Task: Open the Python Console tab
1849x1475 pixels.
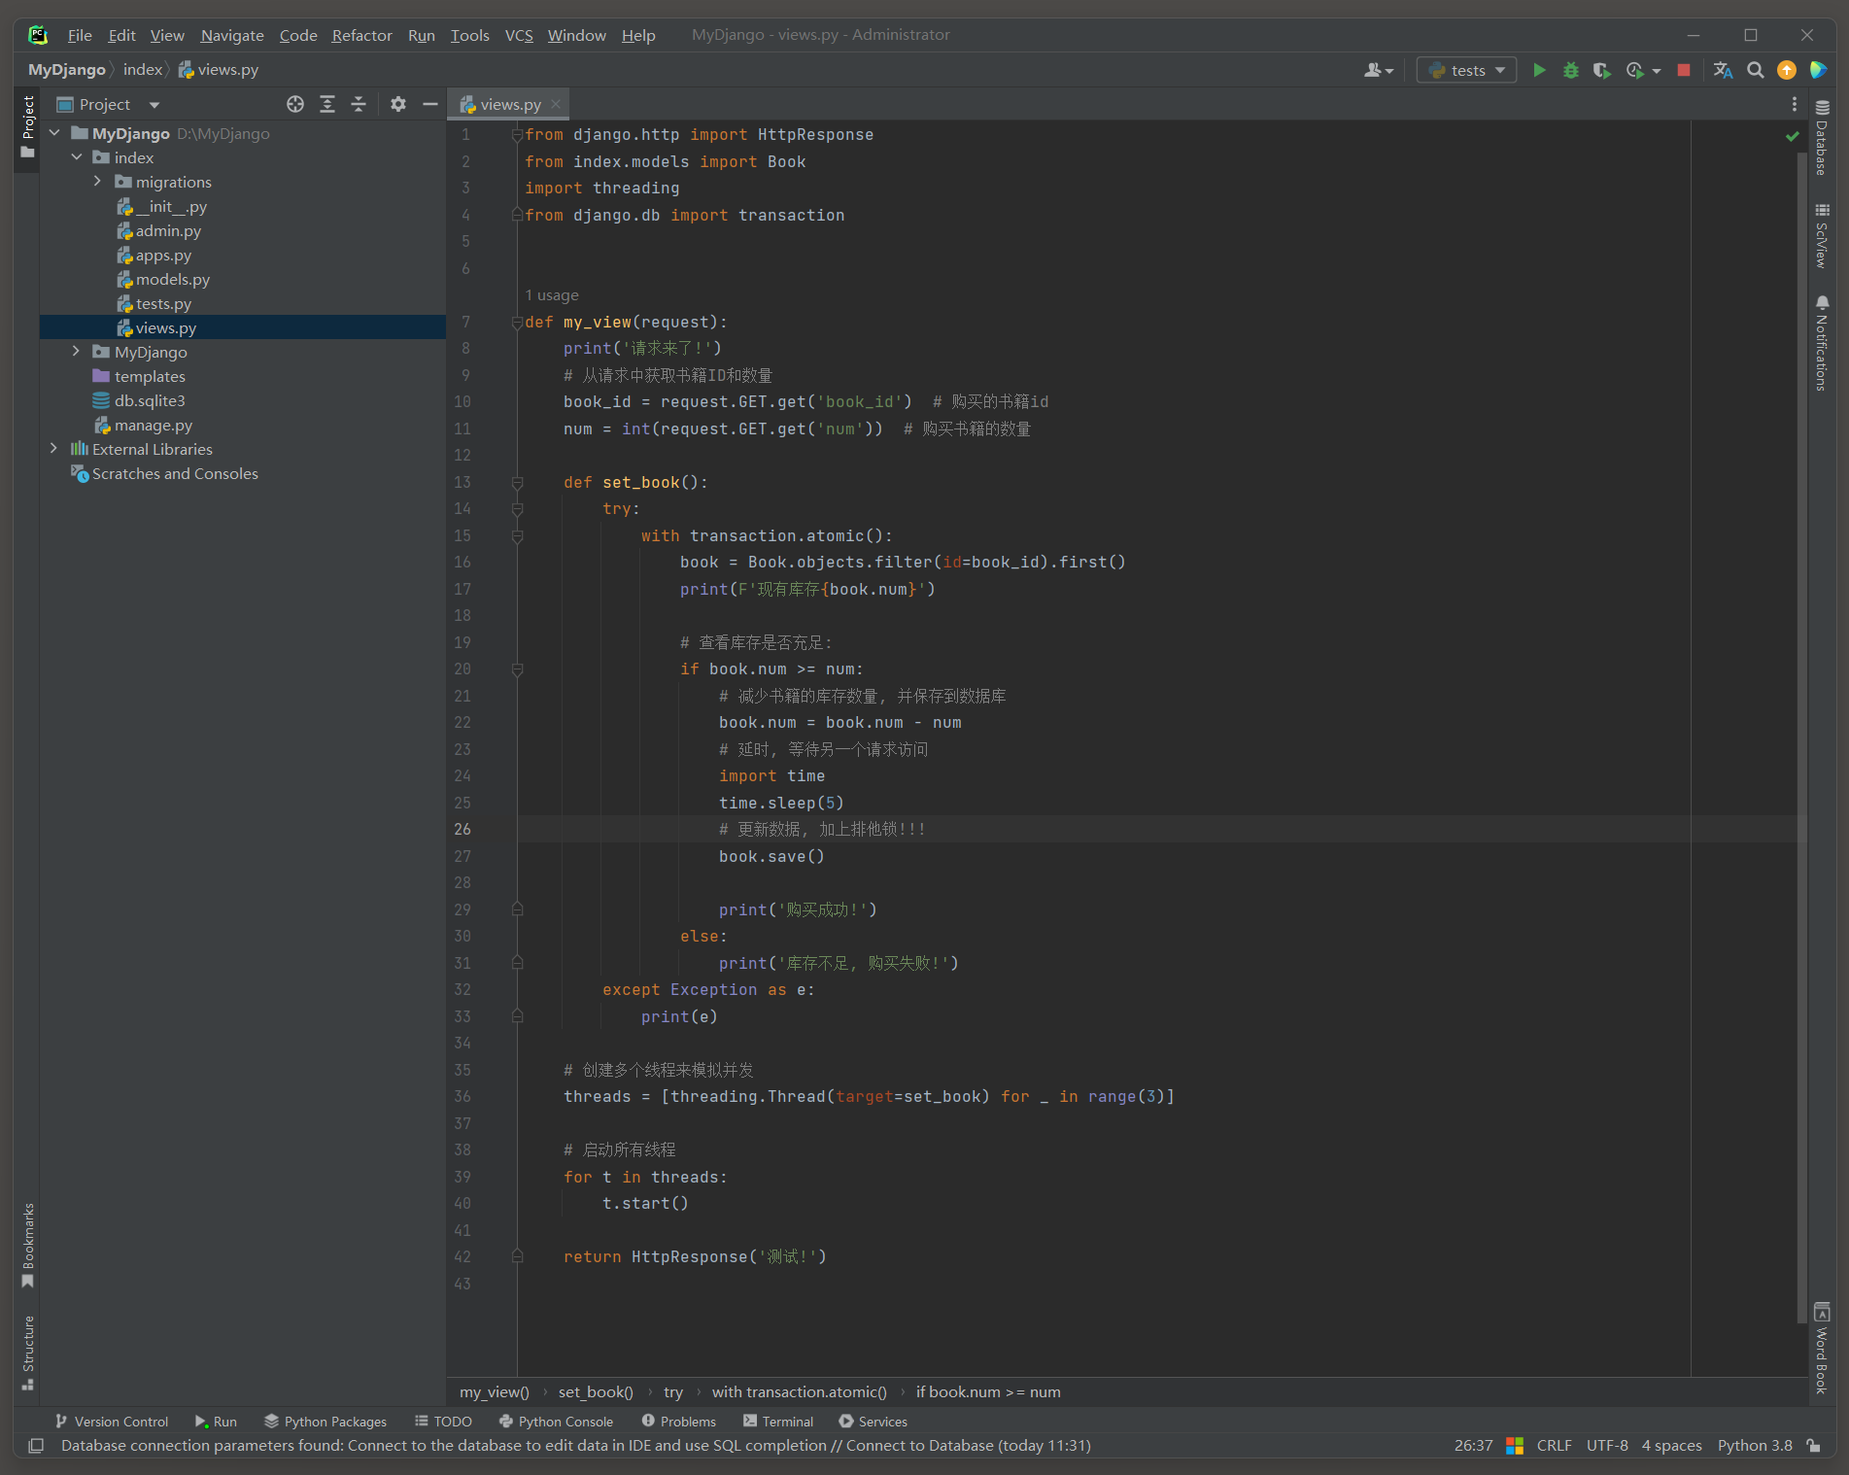Action: tap(556, 1421)
